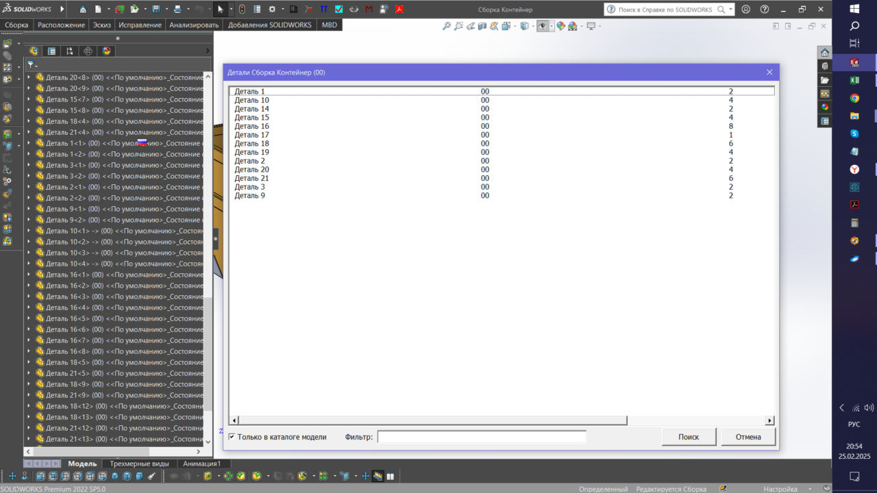Click the tree filter funnel icon
Viewport: 877px width, 493px height.
pos(30,65)
